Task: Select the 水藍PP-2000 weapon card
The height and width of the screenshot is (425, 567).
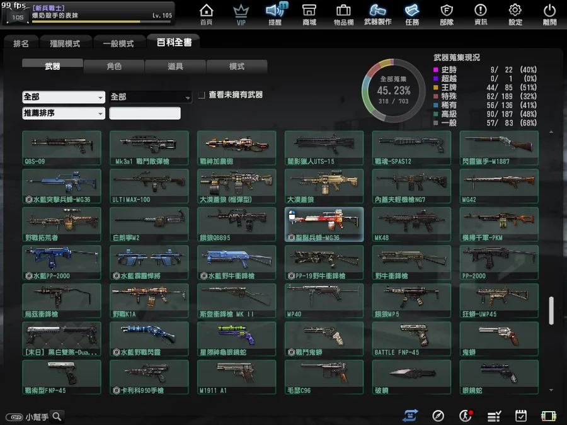Action: pyautogui.click(x=62, y=263)
